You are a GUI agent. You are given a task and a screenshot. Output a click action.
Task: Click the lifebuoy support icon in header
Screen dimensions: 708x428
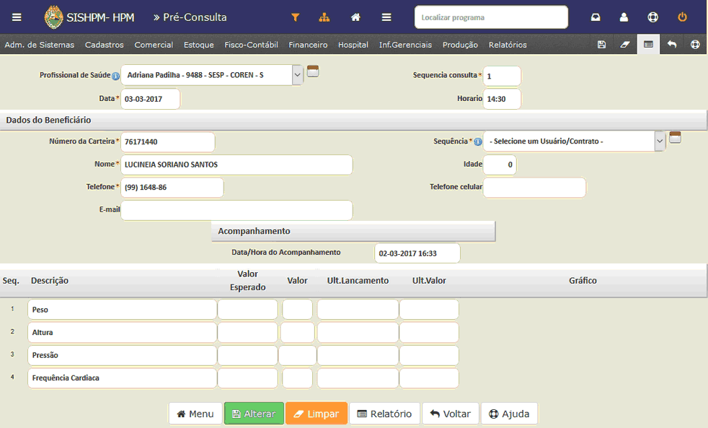[653, 17]
